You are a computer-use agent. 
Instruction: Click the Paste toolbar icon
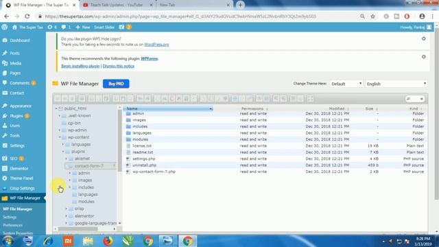171,99
